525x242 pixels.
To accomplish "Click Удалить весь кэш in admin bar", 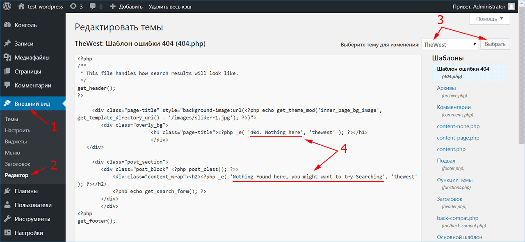I will point(170,7).
